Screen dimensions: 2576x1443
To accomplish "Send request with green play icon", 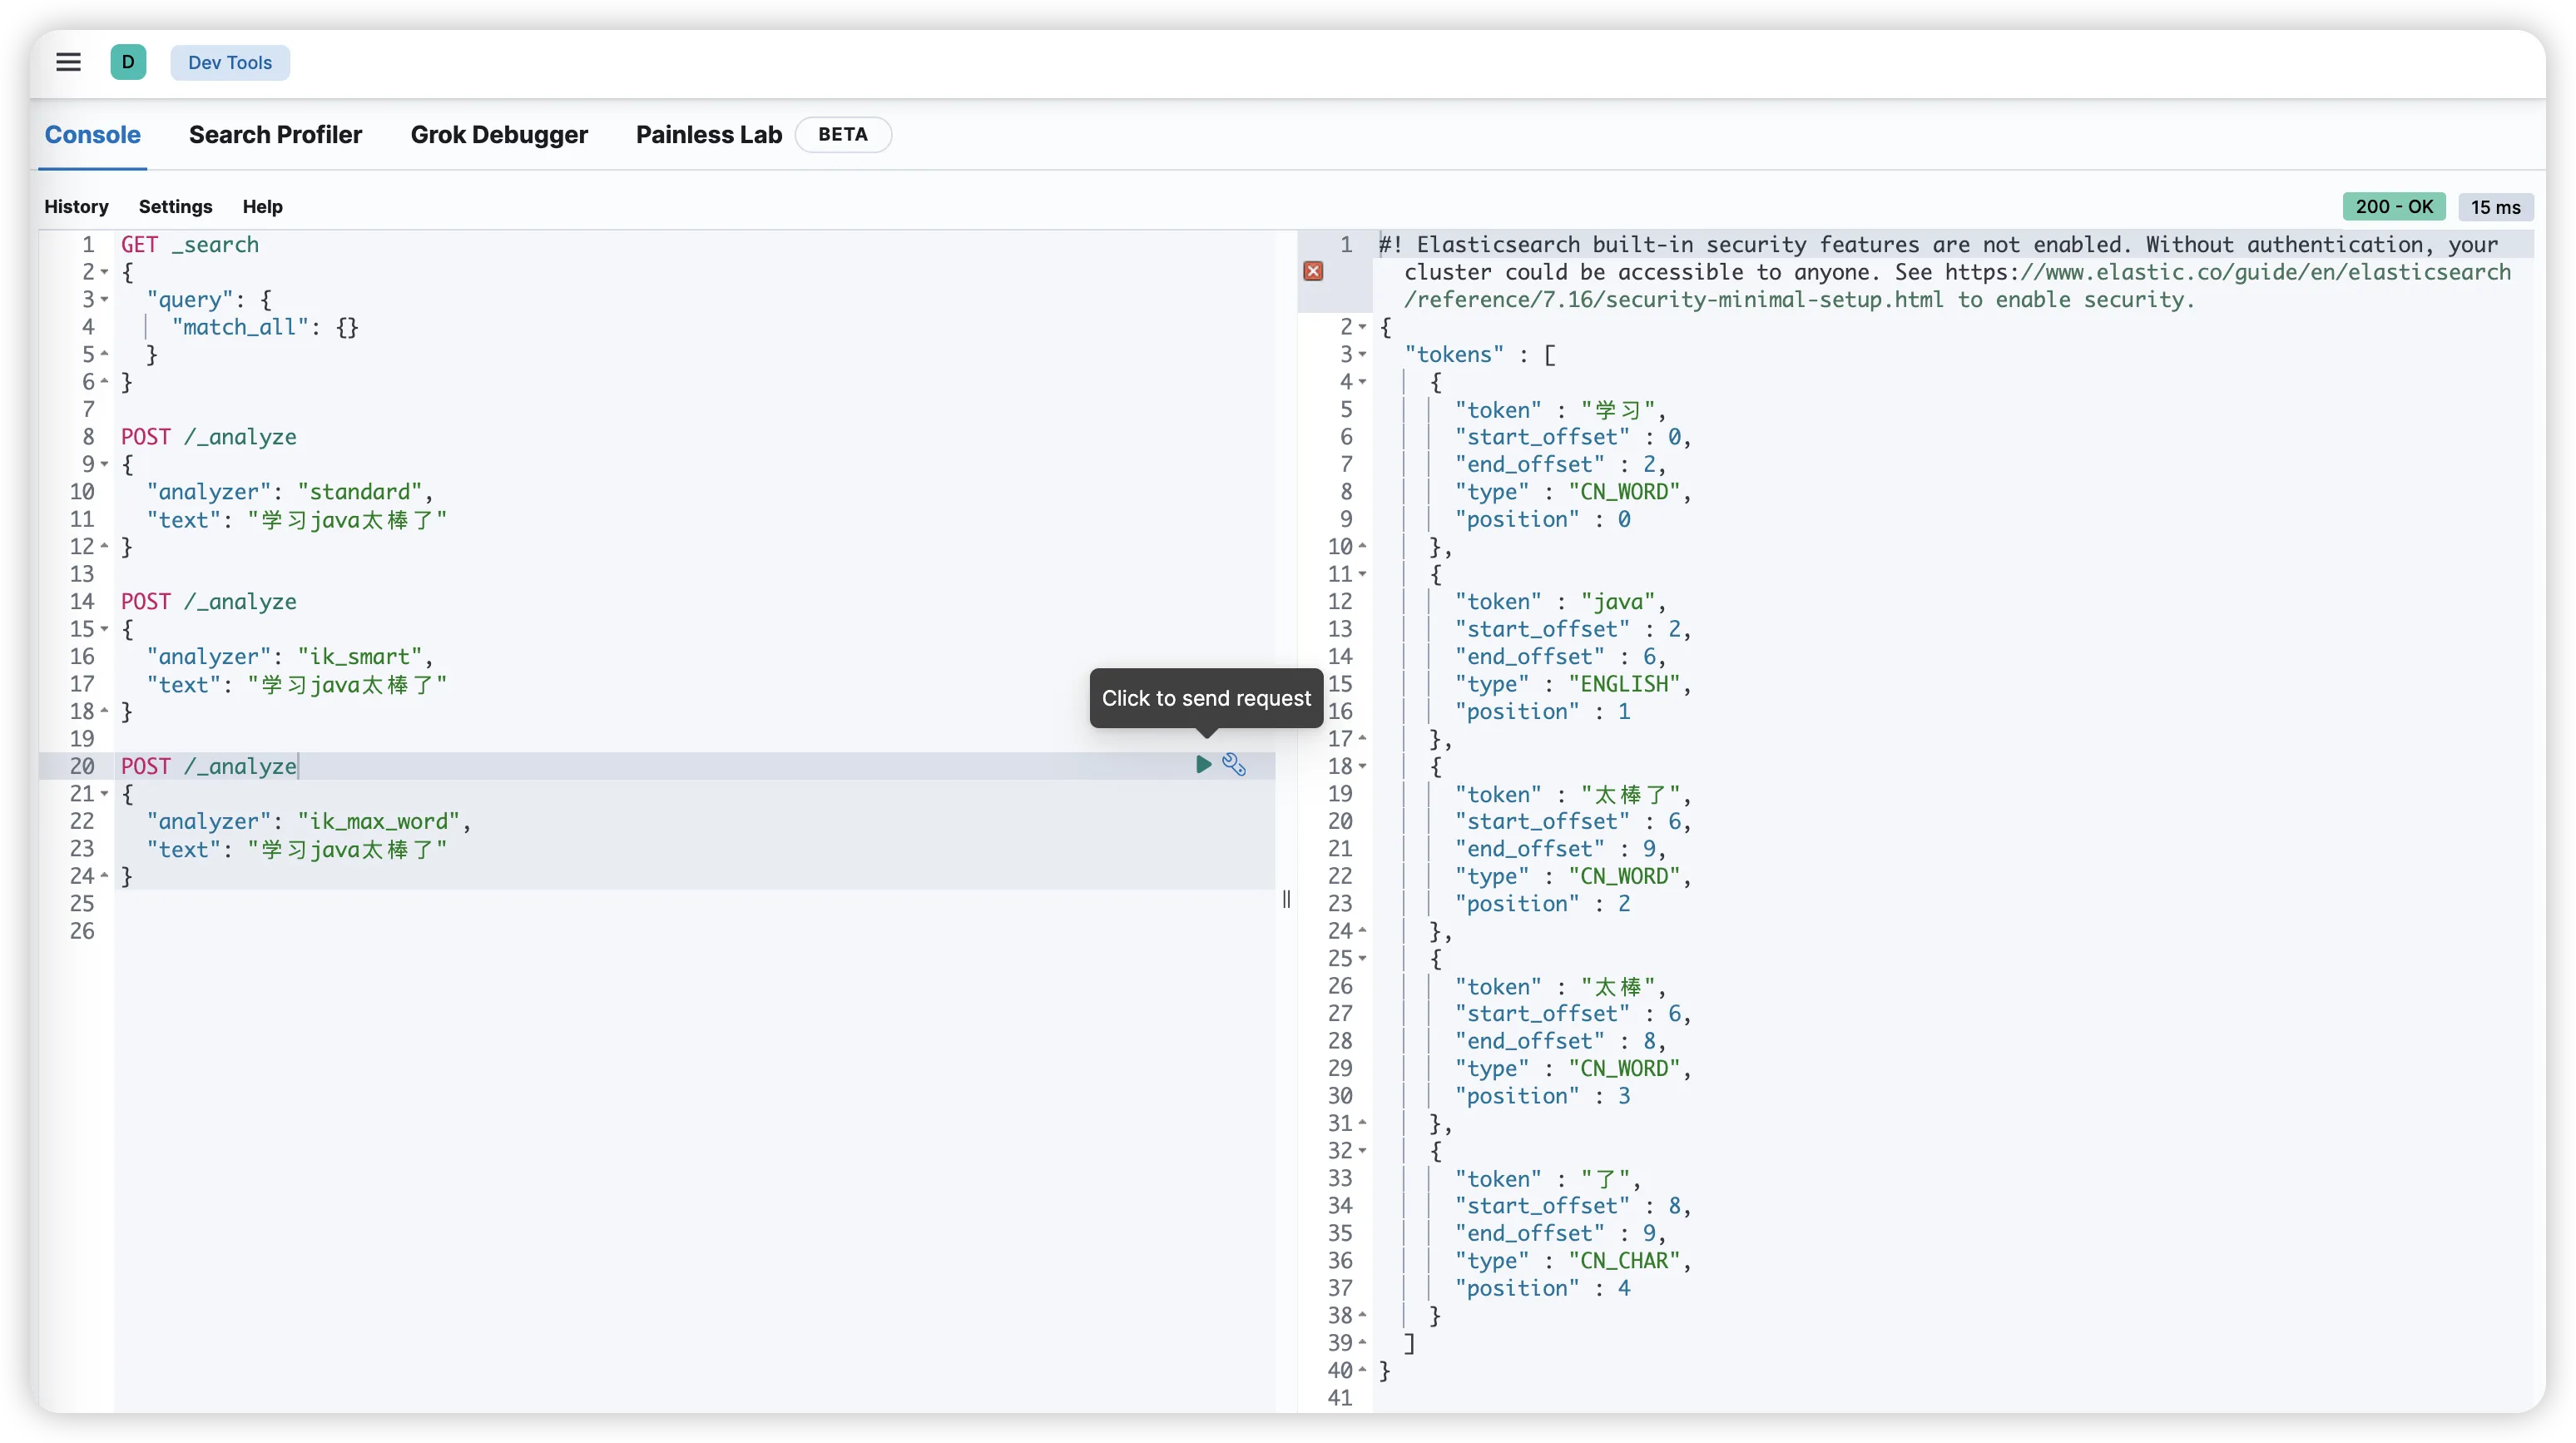I will pyautogui.click(x=1203, y=765).
